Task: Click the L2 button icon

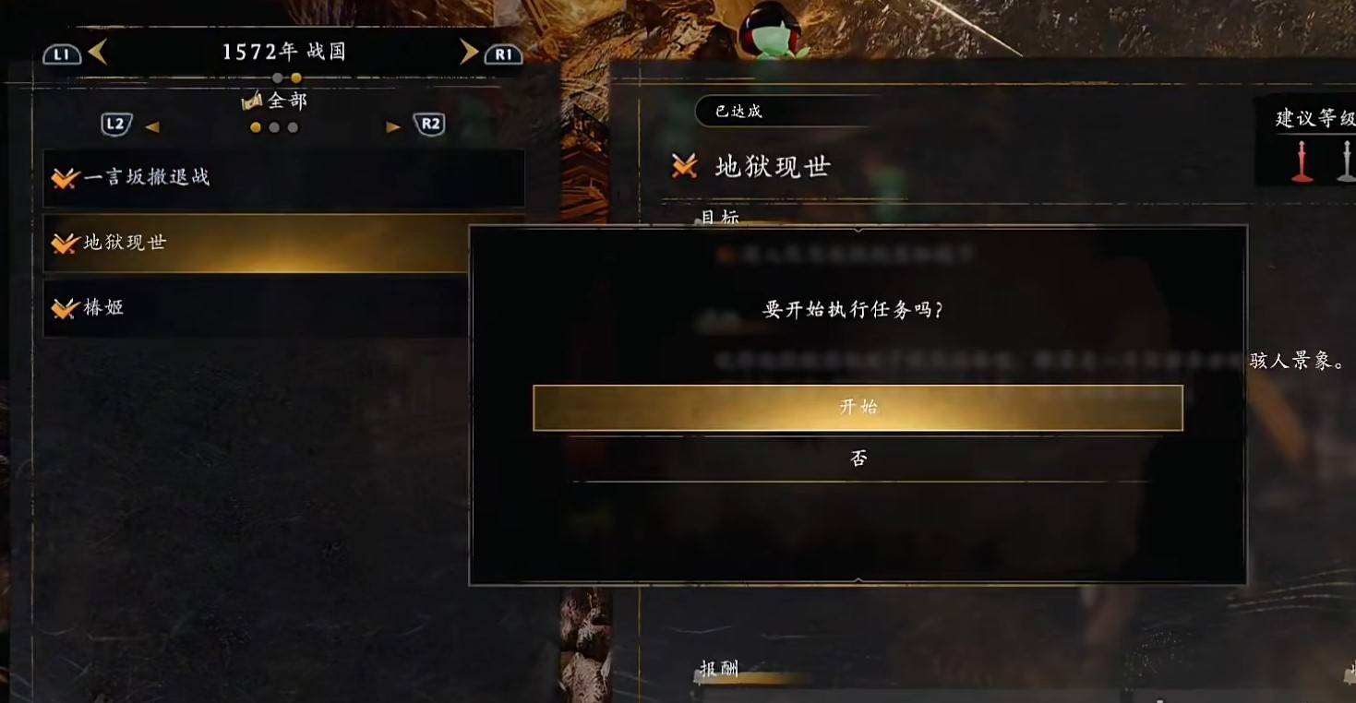Action: tap(116, 124)
